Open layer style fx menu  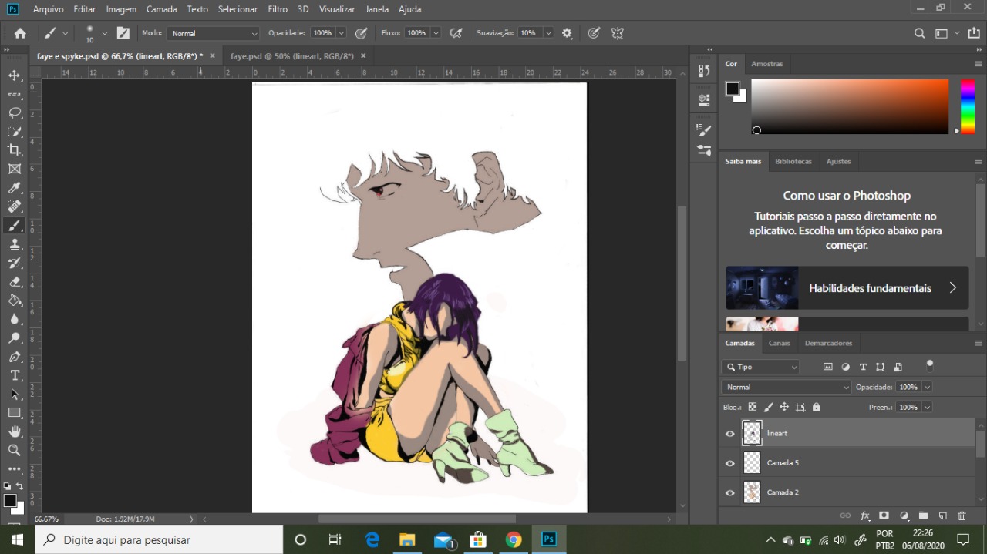click(x=865, y=515)
